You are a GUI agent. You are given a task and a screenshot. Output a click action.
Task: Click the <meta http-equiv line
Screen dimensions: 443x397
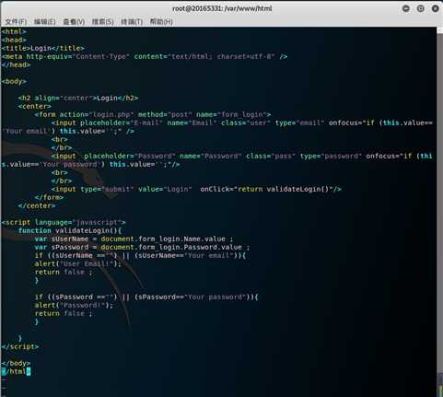point(145,56)
